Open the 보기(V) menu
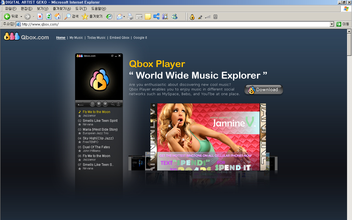 tap(42, 9)
